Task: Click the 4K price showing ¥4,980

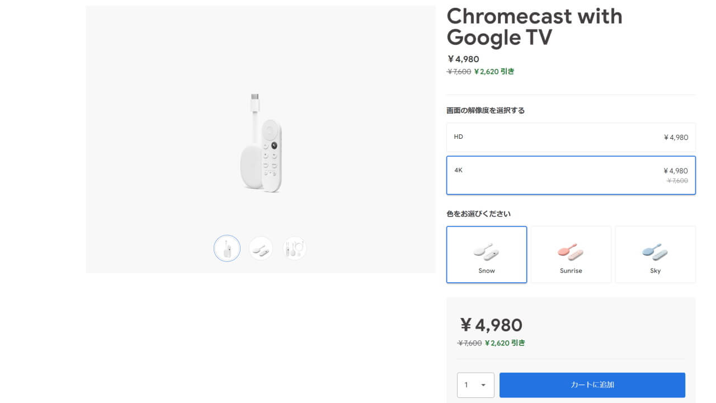Action: point(675,170)
